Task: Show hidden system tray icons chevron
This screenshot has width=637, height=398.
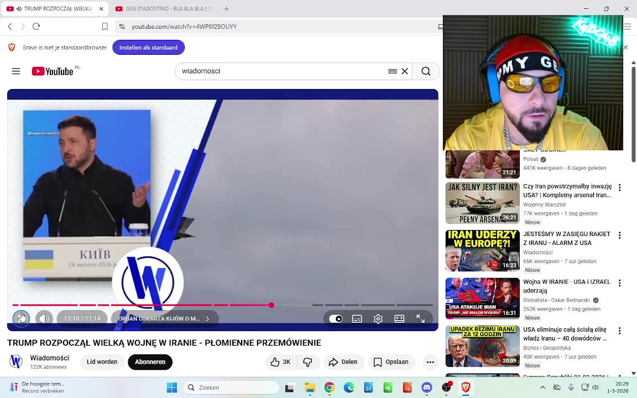Action: pos(542,387)
